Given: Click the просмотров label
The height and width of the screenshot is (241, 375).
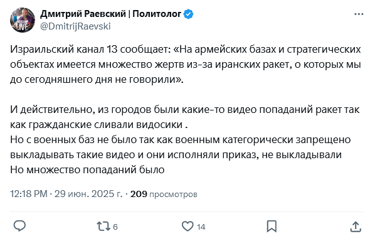Looking at the screenshot, I should tap(173, 195).
